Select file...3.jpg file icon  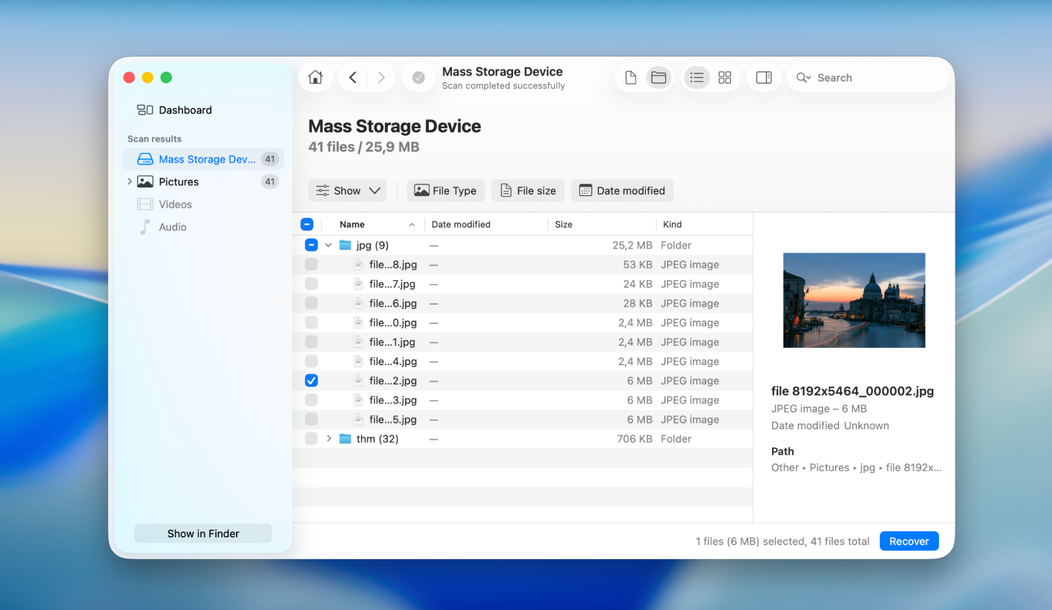(x=358, y=400)
